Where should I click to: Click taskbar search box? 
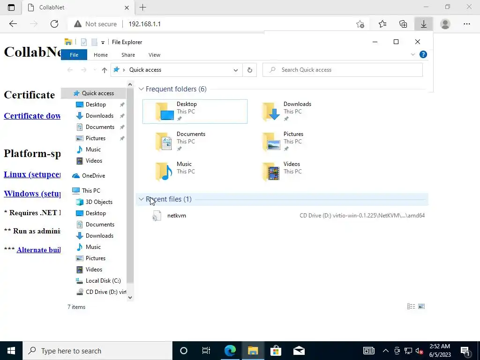[x=97, y=351]
